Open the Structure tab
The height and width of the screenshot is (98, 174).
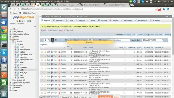coord(58,20)
